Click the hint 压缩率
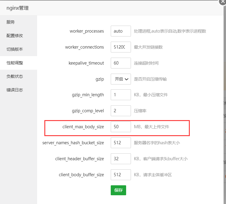The height and width of the screenshot is (204, 226). pyautogui.click(x=140, y=111)
